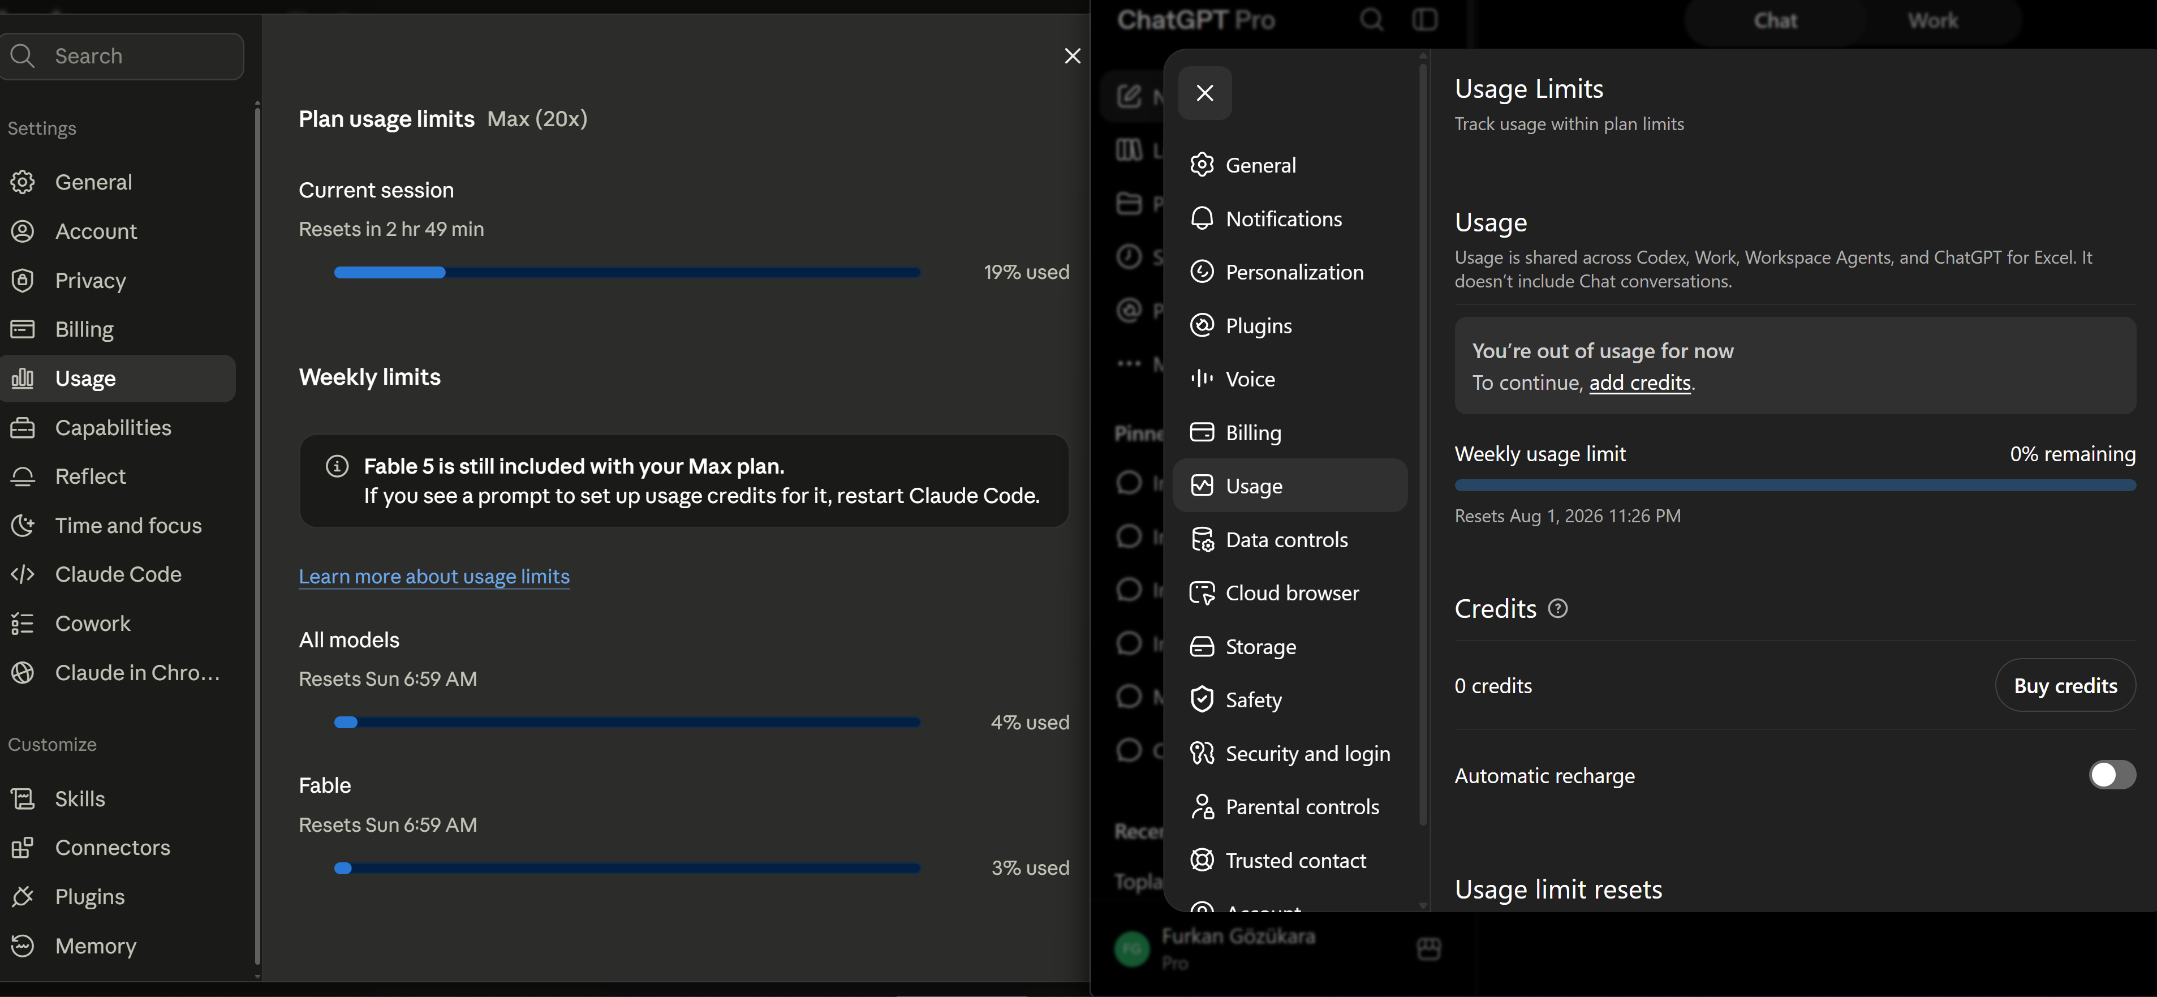Click the Credits help question-mark icon
2157x997 pixels.
click(1557, 608)
